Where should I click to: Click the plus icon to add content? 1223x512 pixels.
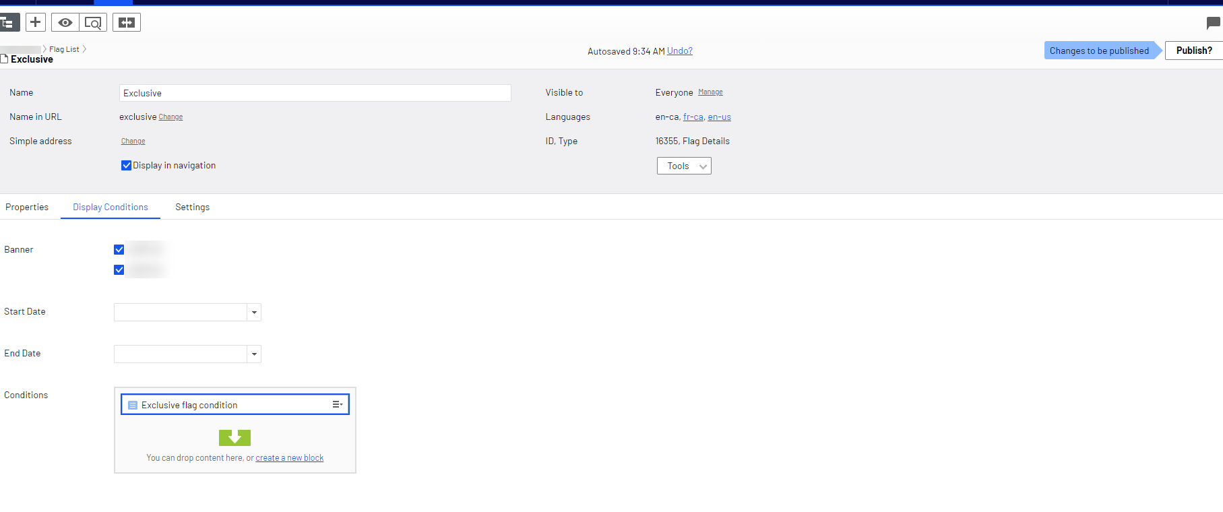(x=36, y=22)
